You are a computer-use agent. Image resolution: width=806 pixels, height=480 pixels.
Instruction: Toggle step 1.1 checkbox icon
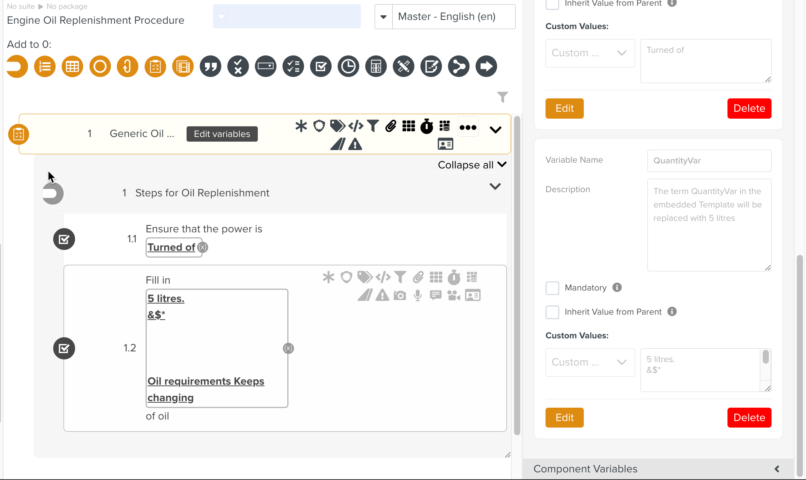tap(64, 239)
